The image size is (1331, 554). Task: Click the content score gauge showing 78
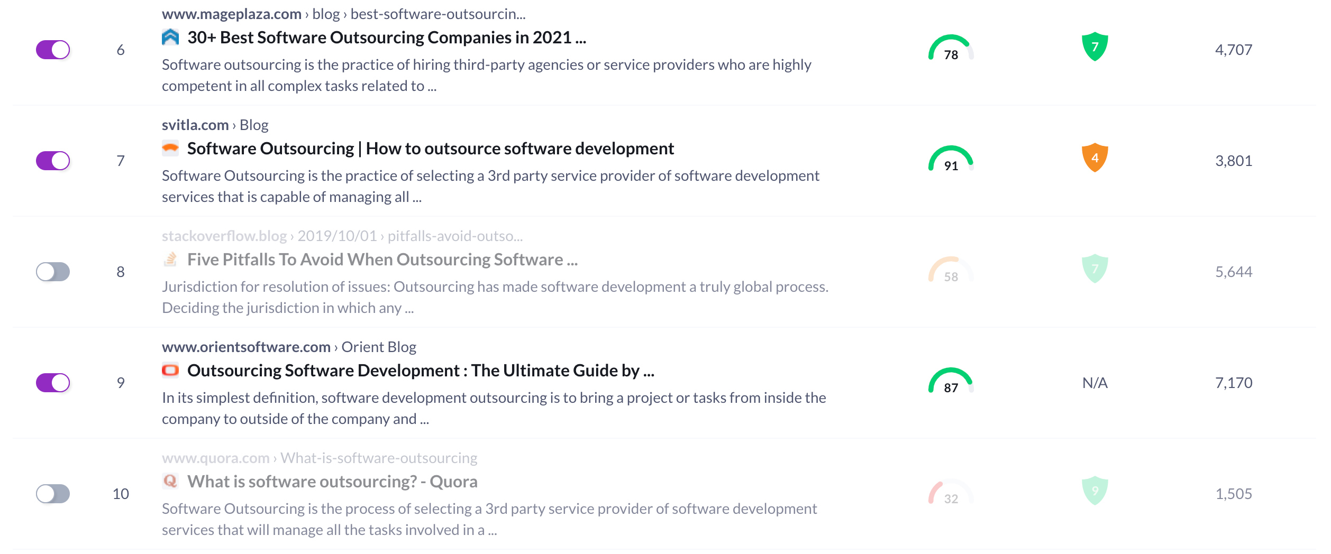(x=951, y=49)
